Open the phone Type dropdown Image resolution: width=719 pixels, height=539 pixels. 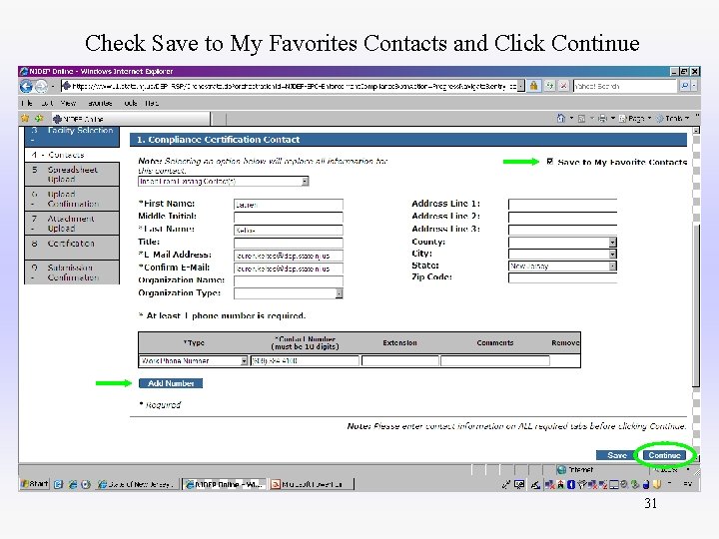pos(244,361)
